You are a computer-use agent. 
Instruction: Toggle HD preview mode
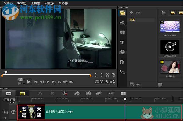click(71, 82)
